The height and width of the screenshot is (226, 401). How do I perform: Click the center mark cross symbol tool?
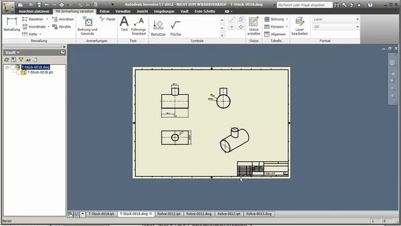click(x=232, y=27)
